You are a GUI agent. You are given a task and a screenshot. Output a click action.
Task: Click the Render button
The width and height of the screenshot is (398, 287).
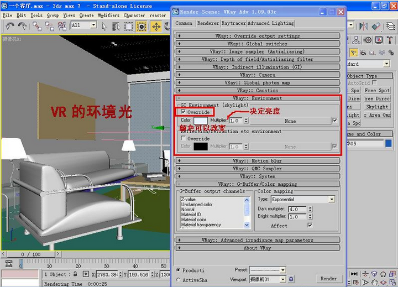point(328,279)
